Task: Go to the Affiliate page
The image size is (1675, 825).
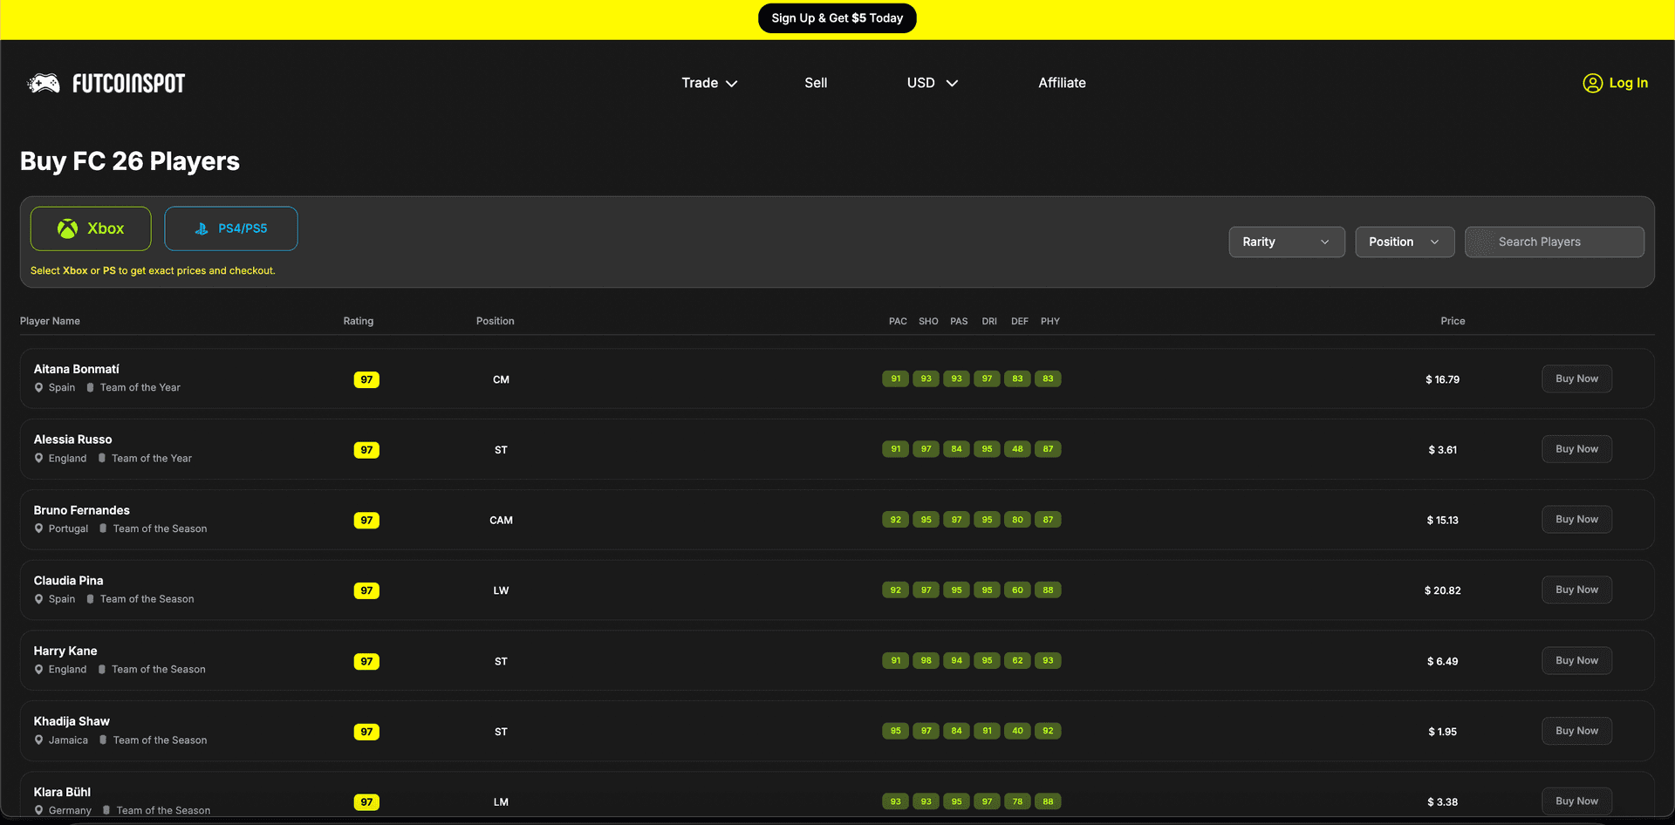Action: tap(1062, 83)
